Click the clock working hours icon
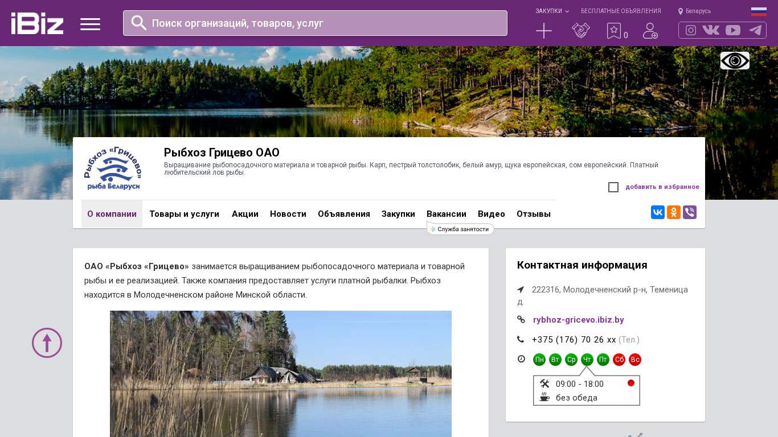Image resolution: width=778 pixels, height=437 pixels. coord(521,359)
